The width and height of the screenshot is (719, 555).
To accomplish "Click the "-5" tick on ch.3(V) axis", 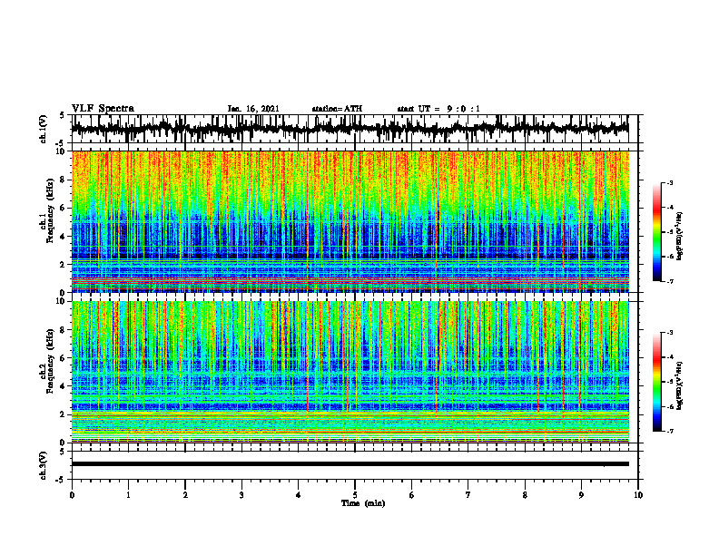I will pyautogui.click(x=60, y=480).
